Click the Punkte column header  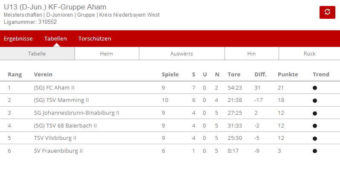click(288, 75)
